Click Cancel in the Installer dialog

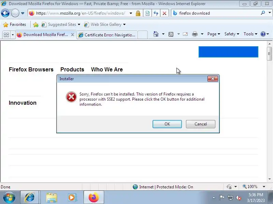201,124
